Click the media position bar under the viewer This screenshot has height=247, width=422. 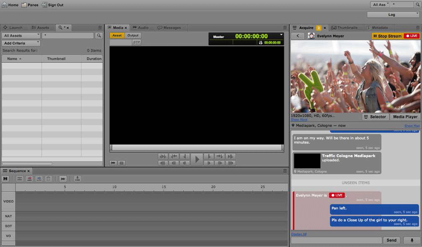click(197, 147)
